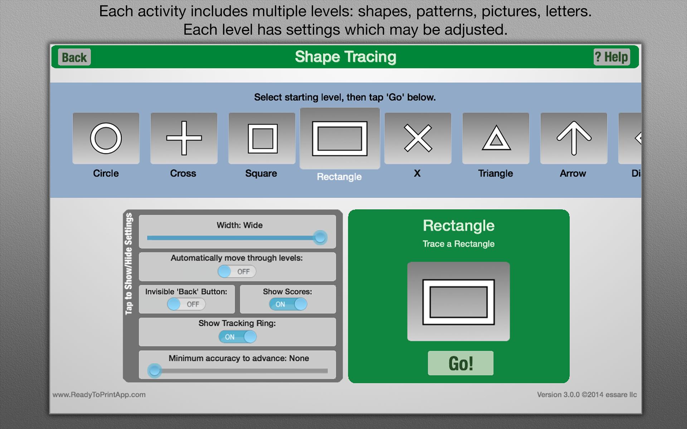The height and width of the screenshot is (429, 687).
Task: Select the Triangle shape level
Action: click(x=496, y=138)
